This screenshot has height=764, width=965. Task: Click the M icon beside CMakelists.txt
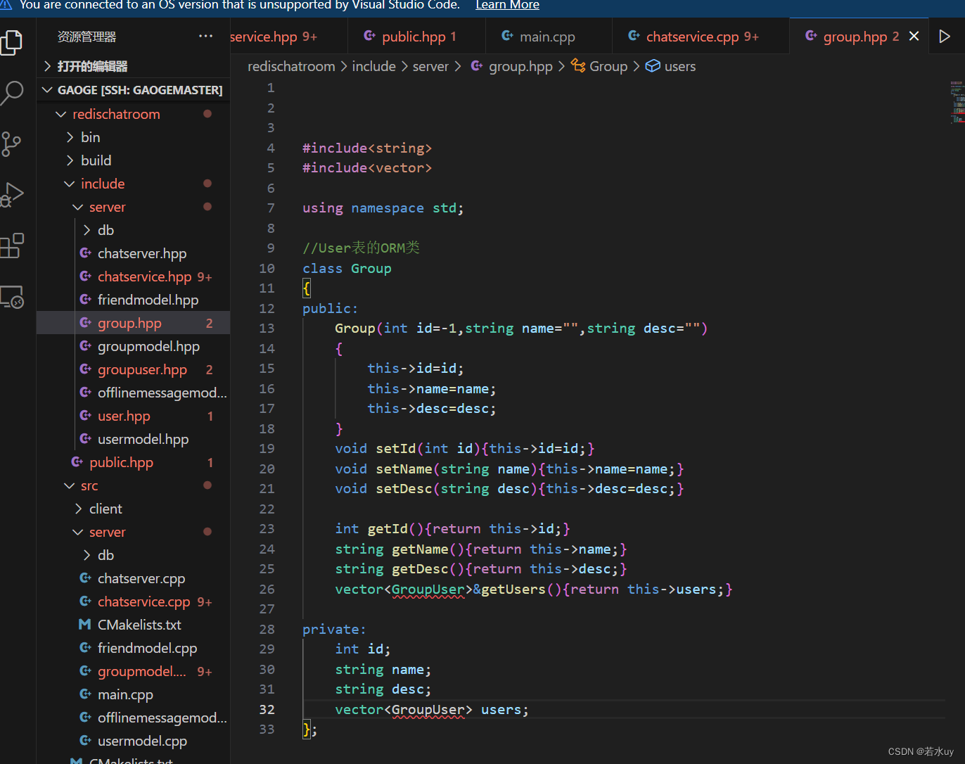(85, 625)
